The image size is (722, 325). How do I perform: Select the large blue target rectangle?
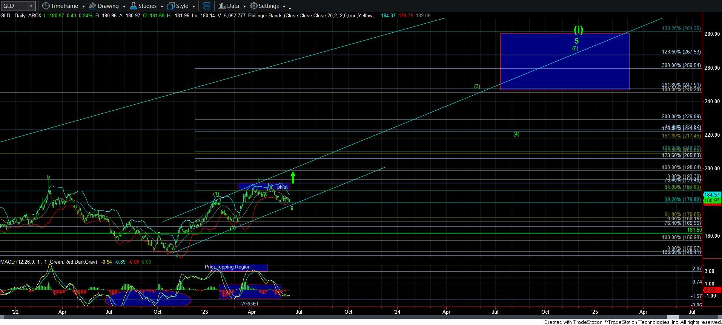click(564, 62)
